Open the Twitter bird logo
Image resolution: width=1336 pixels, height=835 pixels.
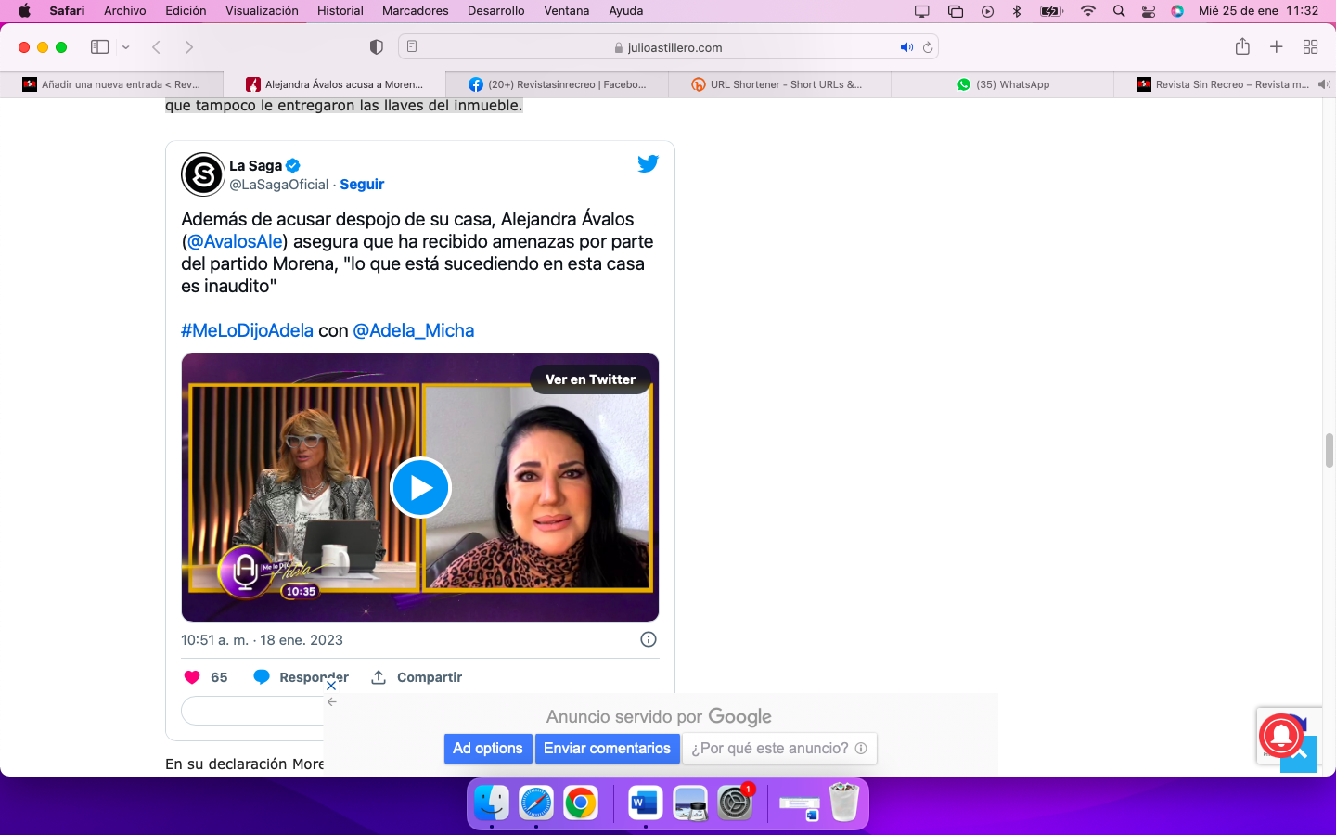tap(648, 164)
